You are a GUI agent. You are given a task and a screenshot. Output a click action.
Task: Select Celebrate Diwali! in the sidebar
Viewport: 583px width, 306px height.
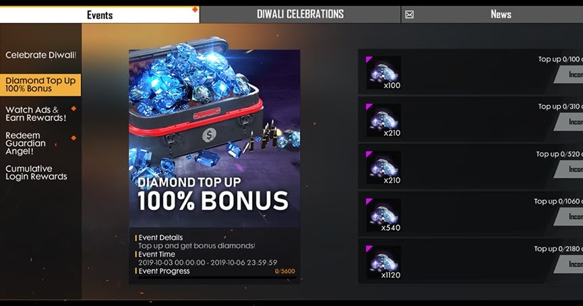(x=40, y=55)
